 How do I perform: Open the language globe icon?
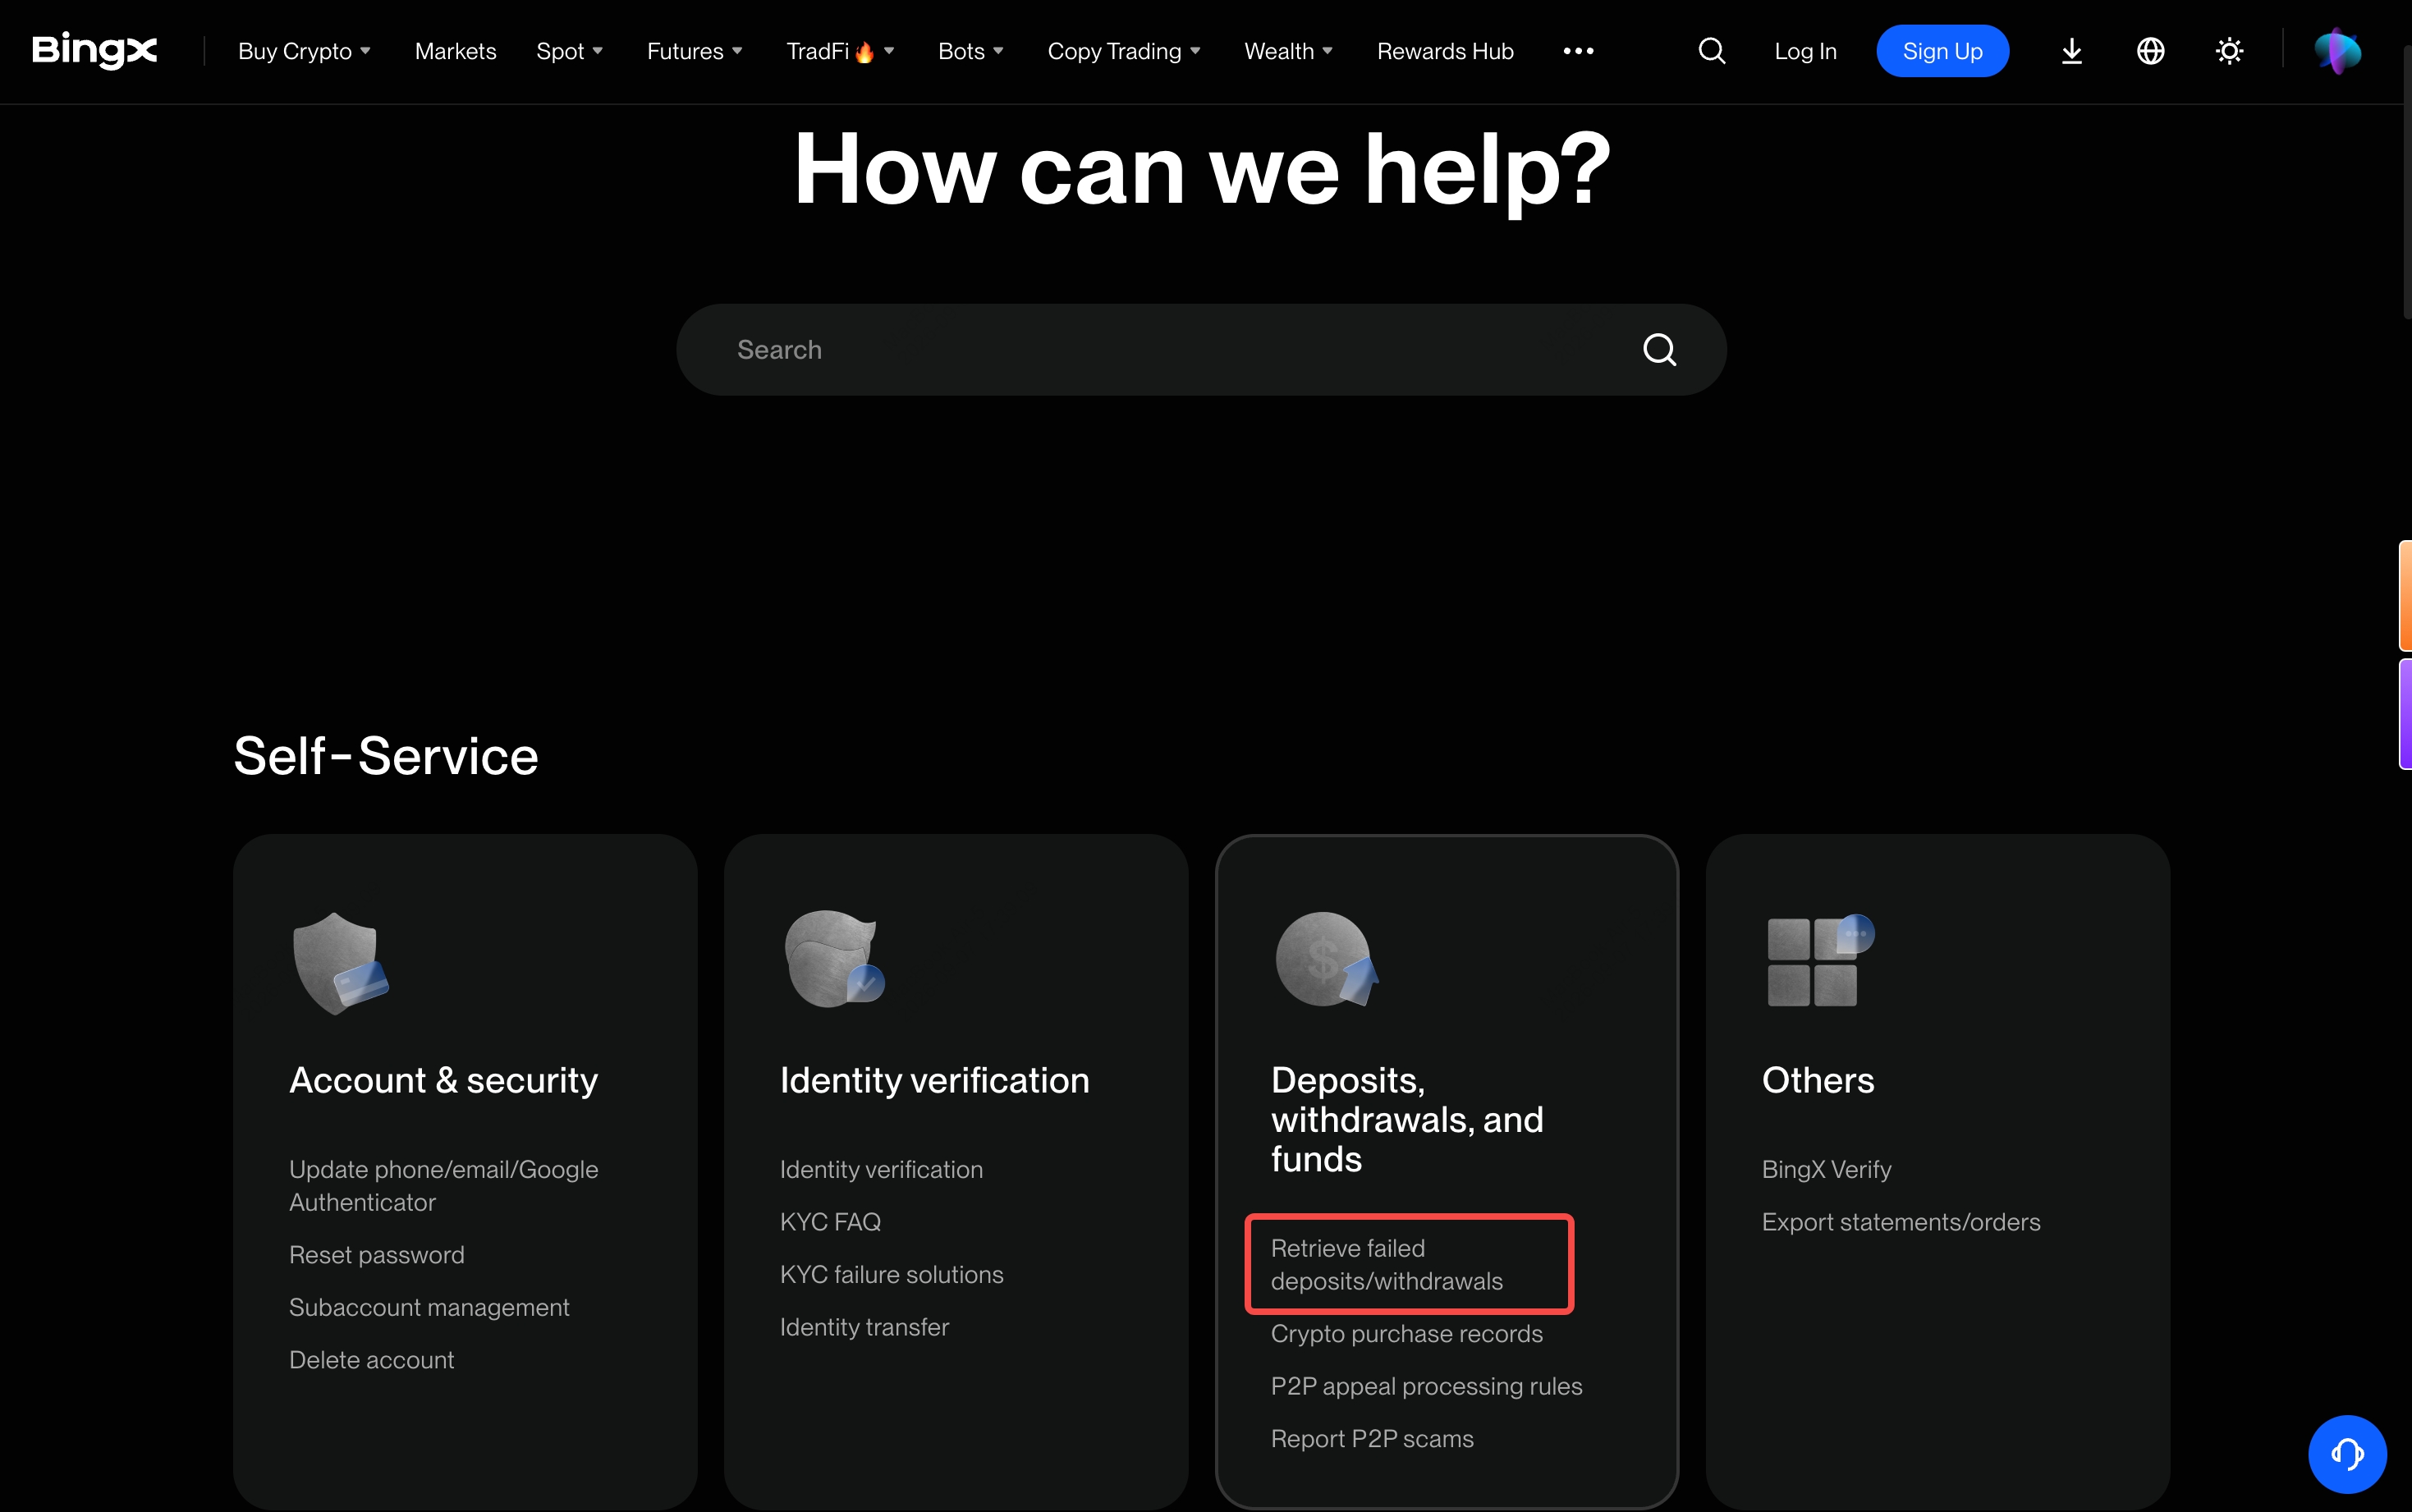2150,51
